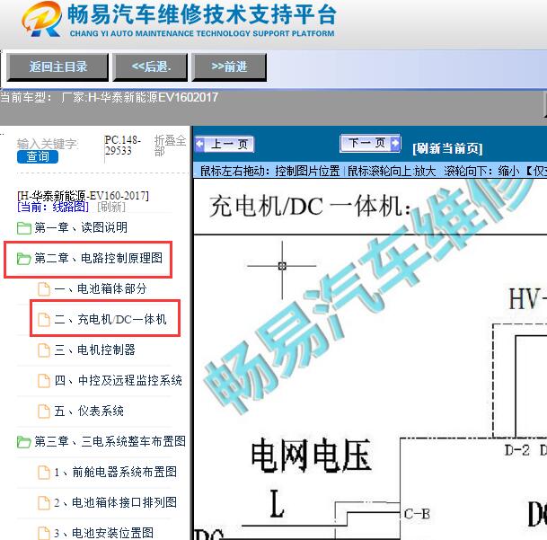Open 一、电池箱体部分 page
The height and width of the screenshot is (540, 547).
coord(100,288)
